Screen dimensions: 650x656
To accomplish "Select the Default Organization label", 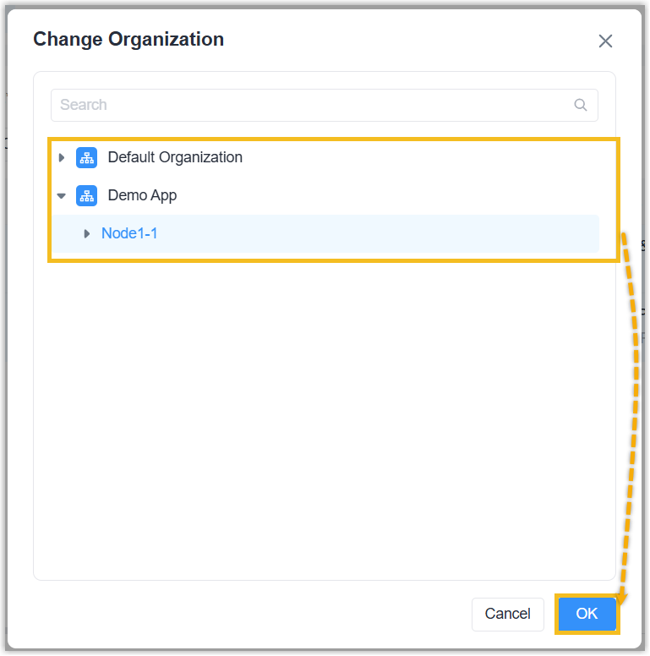I will [175, 157].
